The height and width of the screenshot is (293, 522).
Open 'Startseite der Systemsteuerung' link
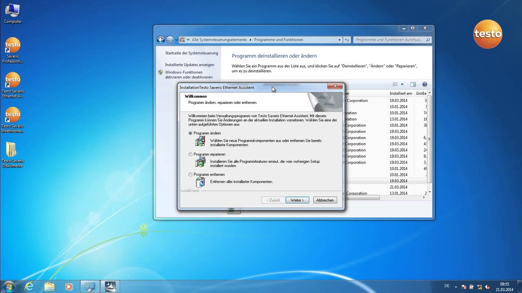pos(192,53)
